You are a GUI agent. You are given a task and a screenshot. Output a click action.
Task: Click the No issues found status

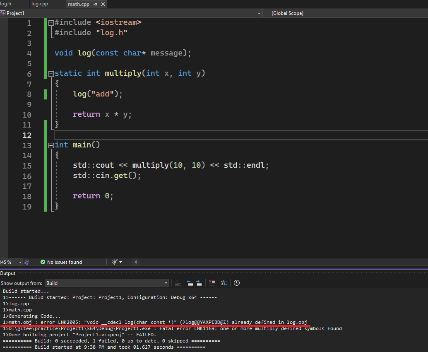[x=61, y=262]
